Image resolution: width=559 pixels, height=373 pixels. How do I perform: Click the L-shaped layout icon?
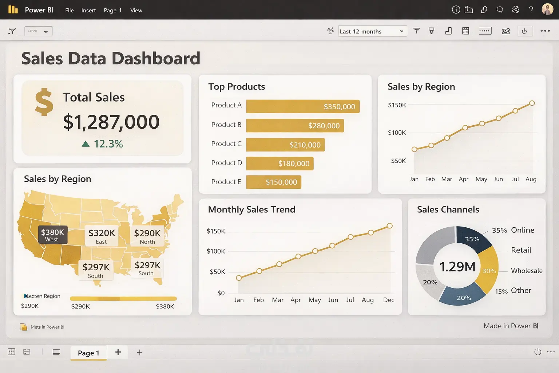448,31
